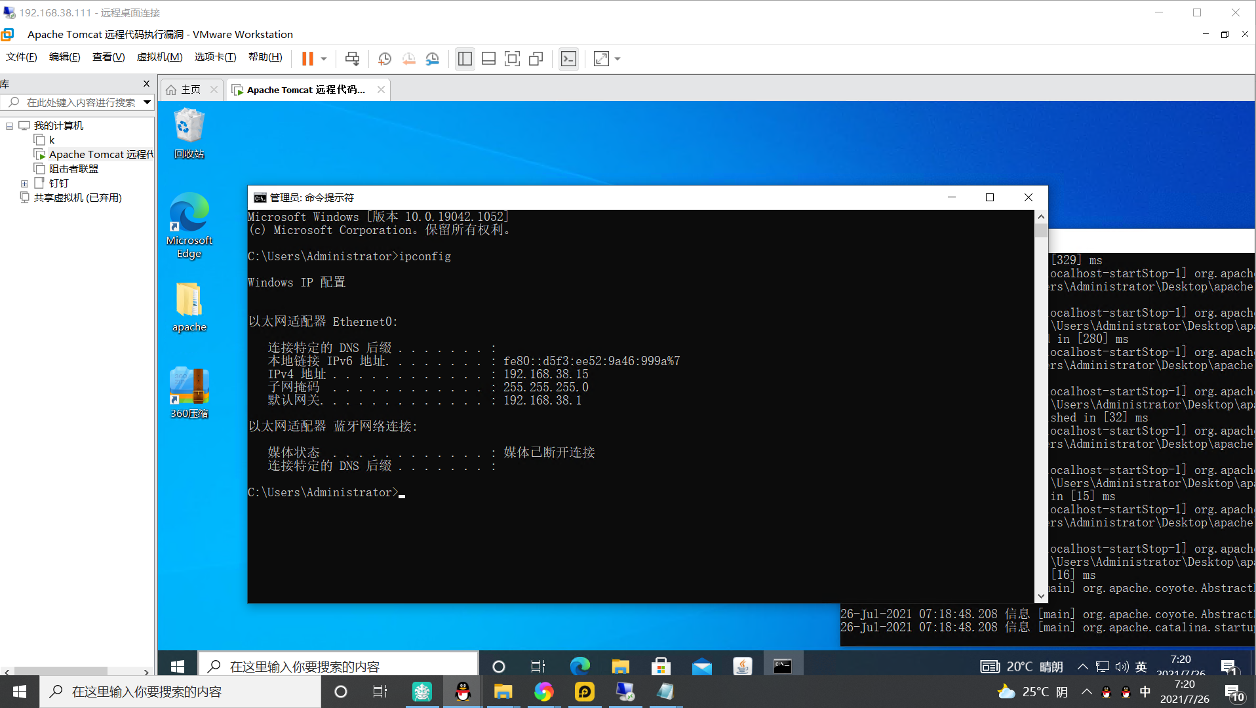Open the 帮助(H) menu
The height and width of the screenshot is (708, 1256).
pyautogui.click(x=265, y=58)
